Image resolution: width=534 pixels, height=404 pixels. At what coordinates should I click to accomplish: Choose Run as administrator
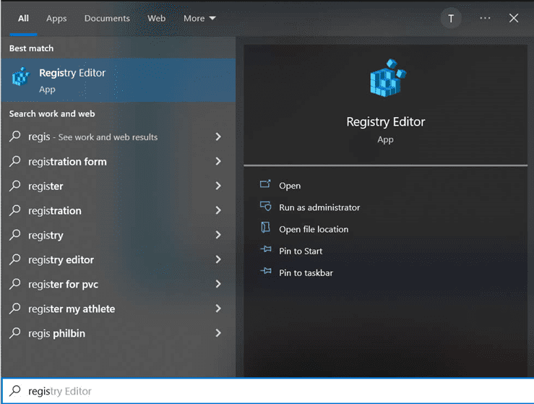click(319, 207)
